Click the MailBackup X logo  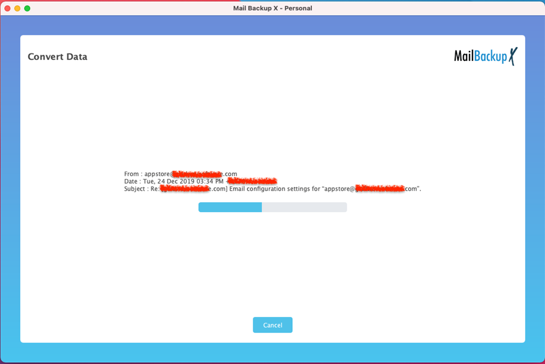coord(485,56)
